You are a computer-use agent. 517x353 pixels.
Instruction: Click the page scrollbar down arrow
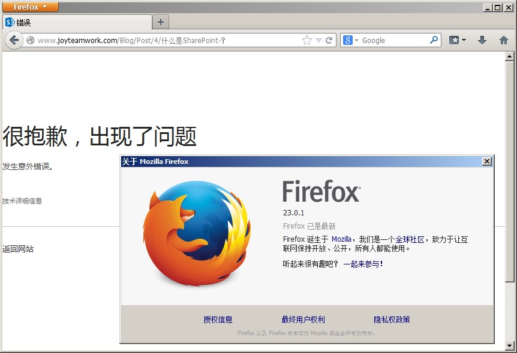[x=509, y=346]
